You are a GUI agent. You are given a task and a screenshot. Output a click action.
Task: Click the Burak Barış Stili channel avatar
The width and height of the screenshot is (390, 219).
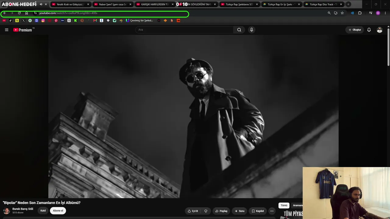coord(6,211)
